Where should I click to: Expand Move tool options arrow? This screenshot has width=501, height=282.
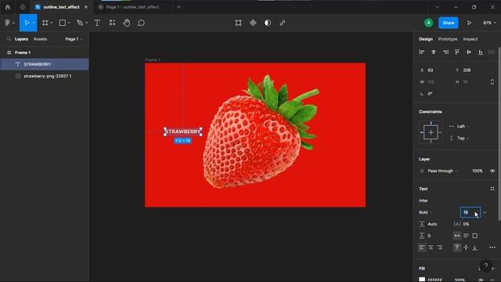pyautogui.click(x=34, y=23)
